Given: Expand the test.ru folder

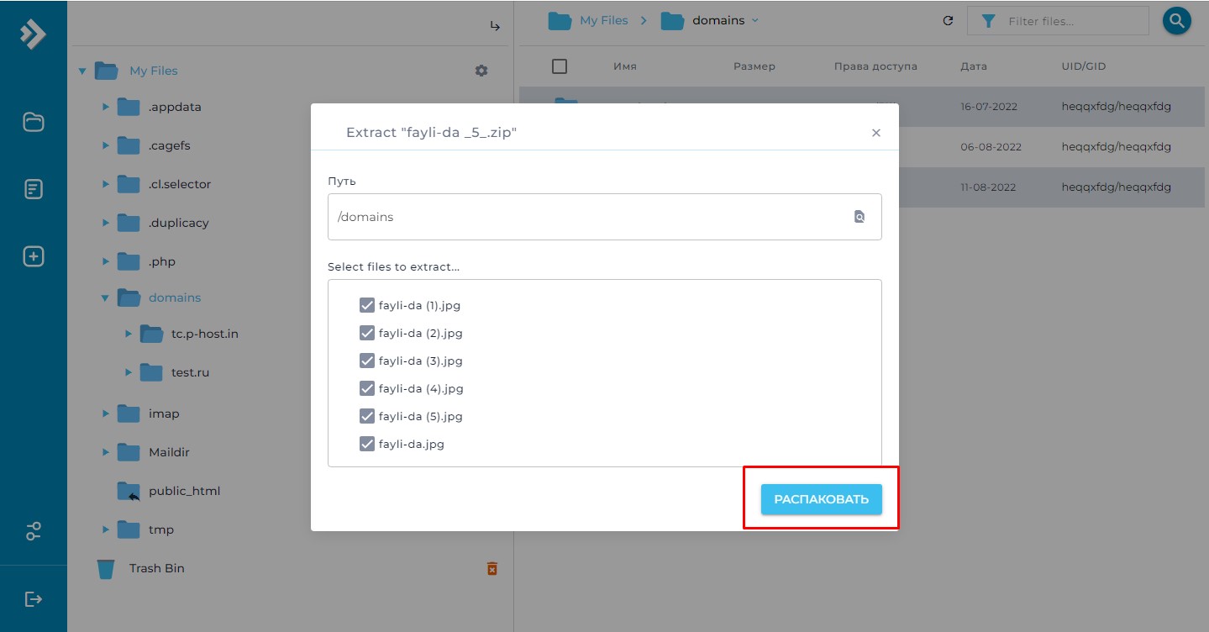Looking at the screenshot, I should [129, 372].
